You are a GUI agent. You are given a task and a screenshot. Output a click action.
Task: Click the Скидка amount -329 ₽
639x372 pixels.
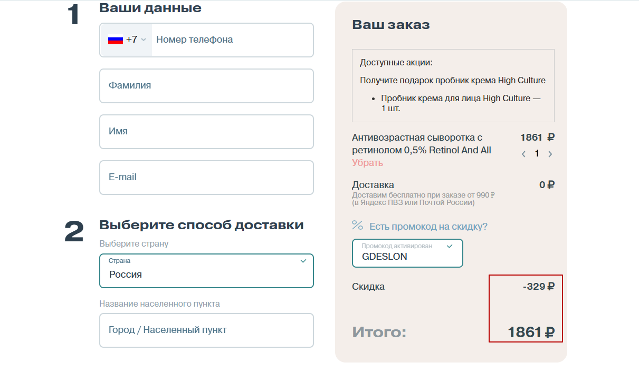click(x=538, y=287)
